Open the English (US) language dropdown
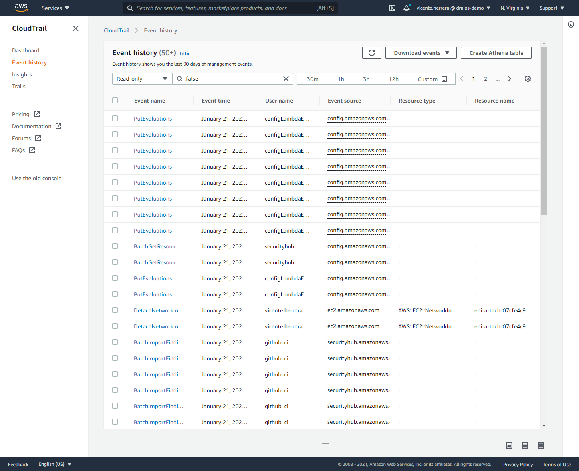 pyautogui.click(x=55, y=464)
